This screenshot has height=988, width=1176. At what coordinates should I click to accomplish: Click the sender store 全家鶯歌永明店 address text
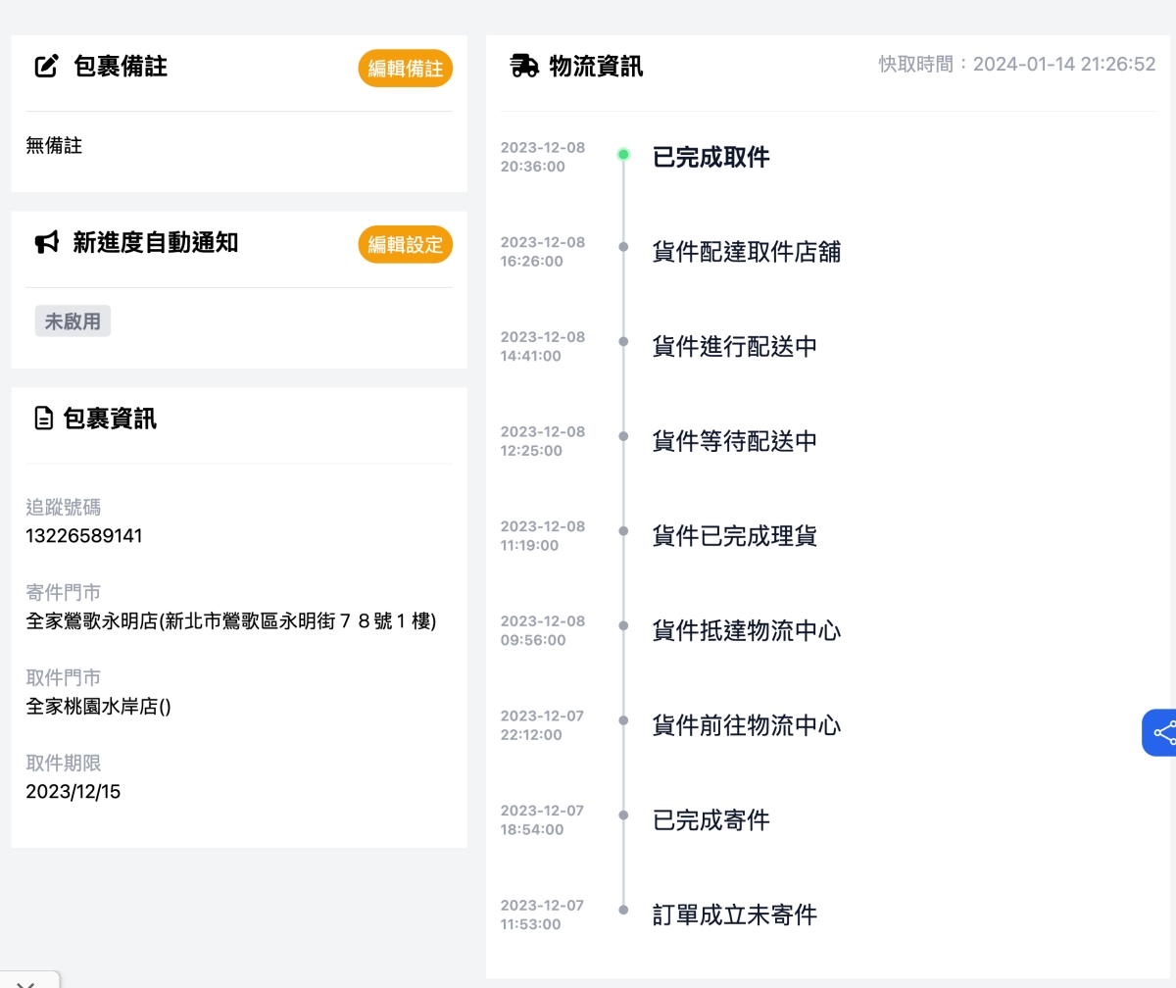[231, 621]
